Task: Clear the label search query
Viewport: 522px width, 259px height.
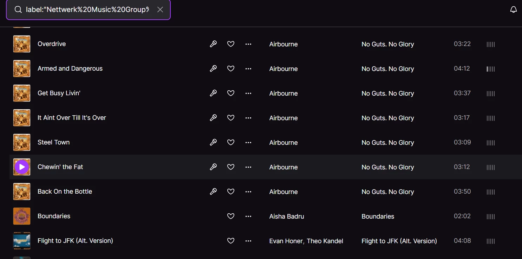Action: [160, 9]
